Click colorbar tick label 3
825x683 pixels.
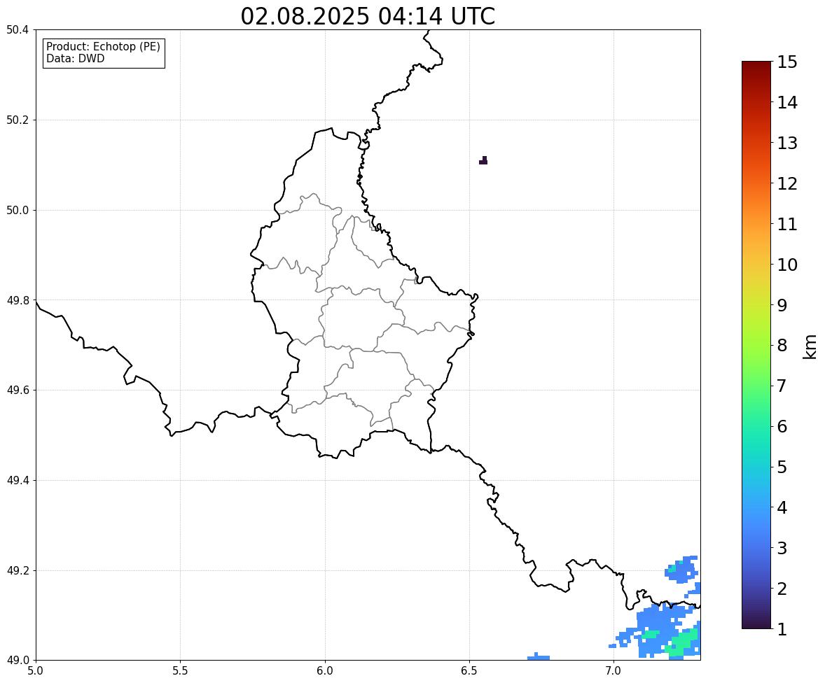[x=782, y=548]
